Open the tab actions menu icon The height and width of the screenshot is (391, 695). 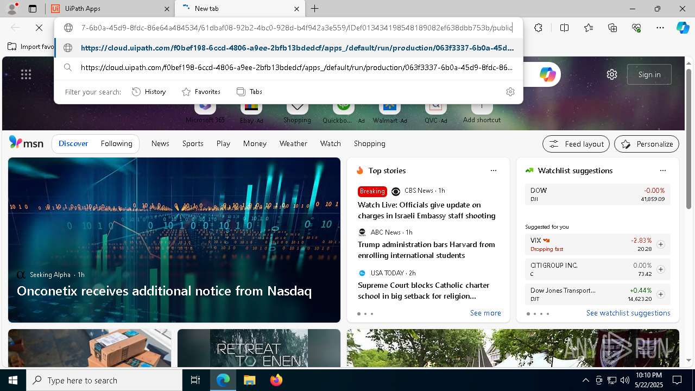click(33, 9)
